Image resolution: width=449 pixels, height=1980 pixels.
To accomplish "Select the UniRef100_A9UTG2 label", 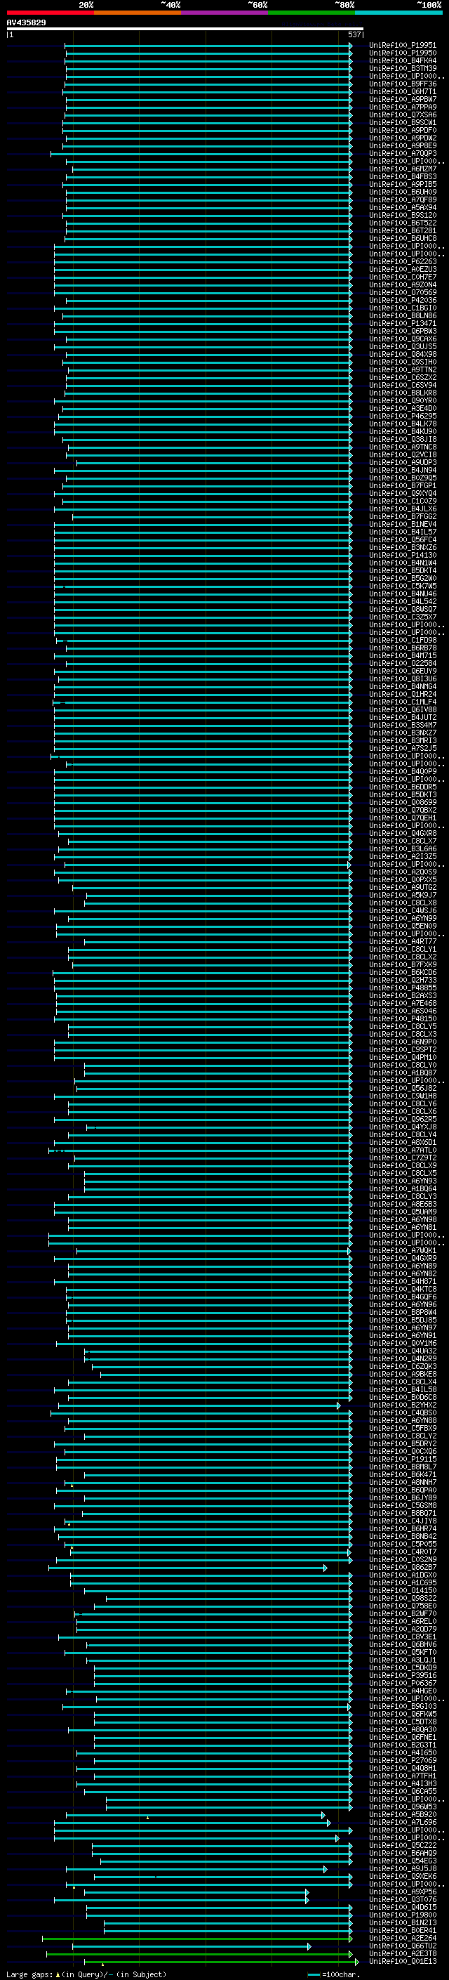I will [402, 888].
